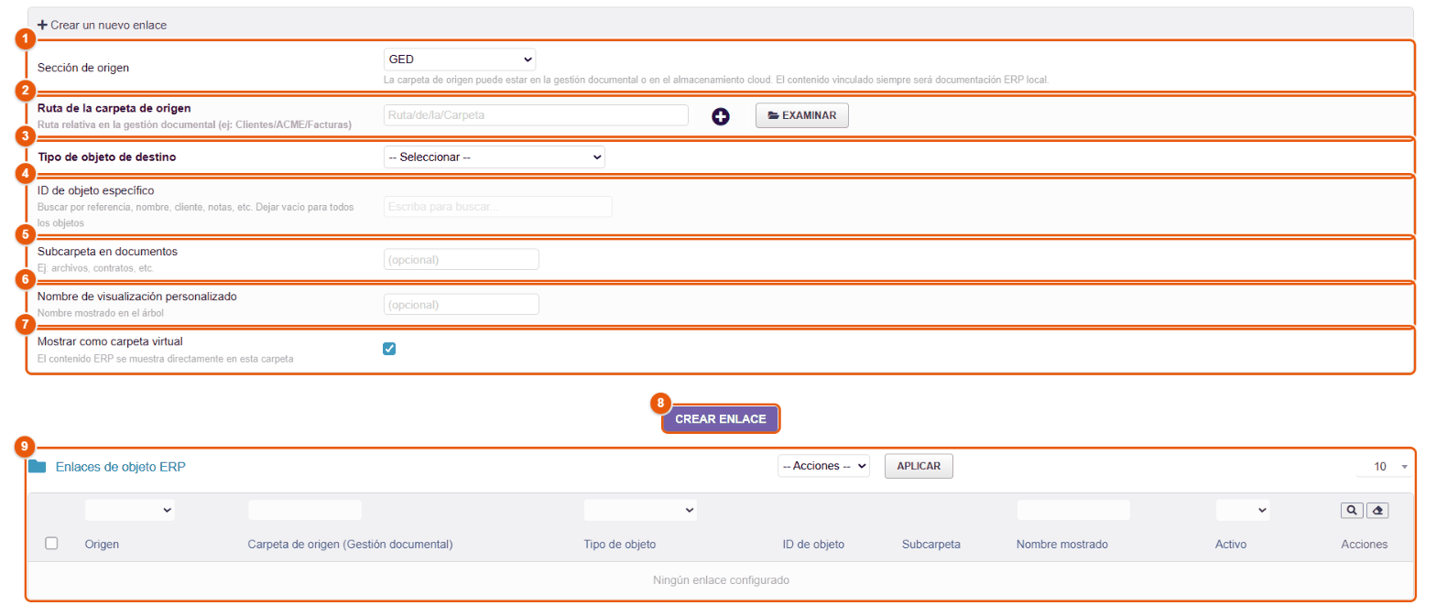Click the Acciones column header

tap(1365, 544)
